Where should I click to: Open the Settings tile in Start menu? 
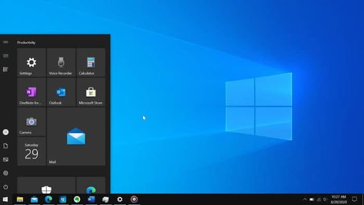point(32,62)
